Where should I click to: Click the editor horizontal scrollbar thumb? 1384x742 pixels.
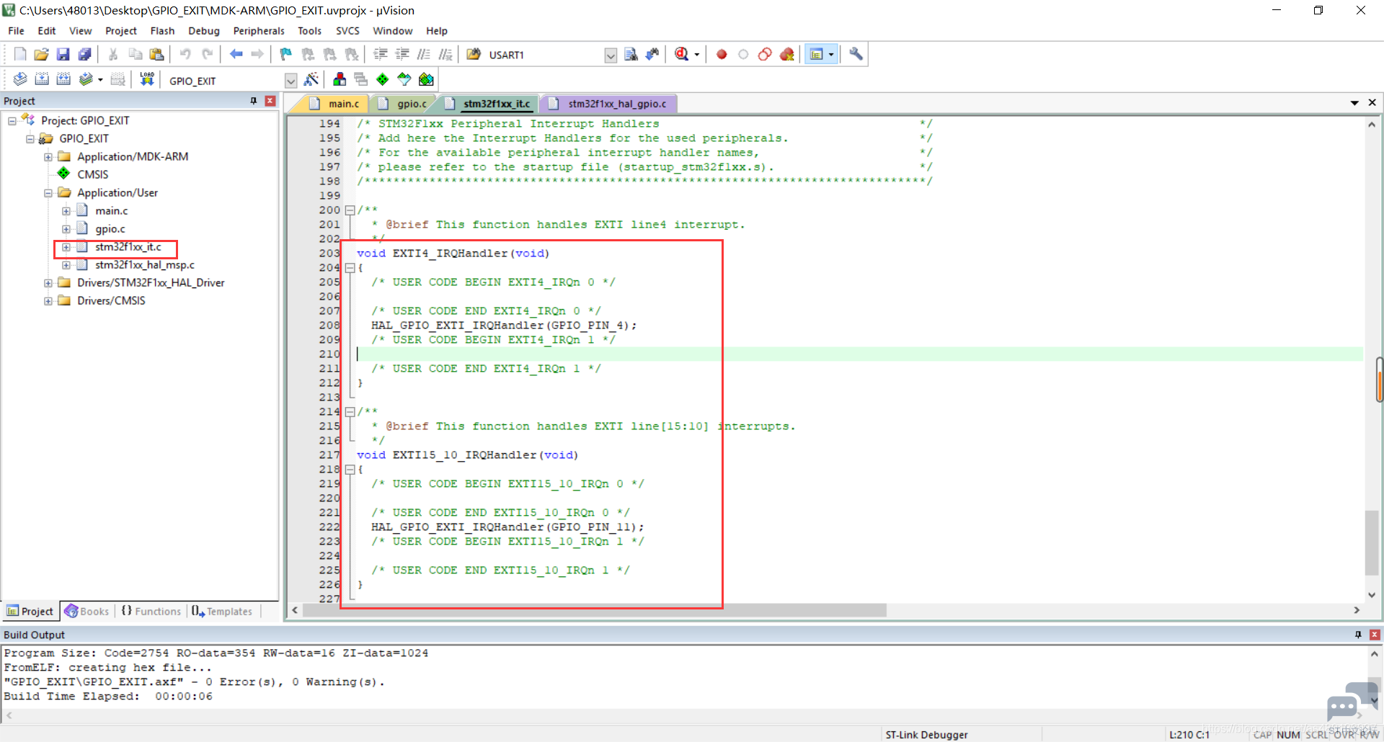pos(595,610)
